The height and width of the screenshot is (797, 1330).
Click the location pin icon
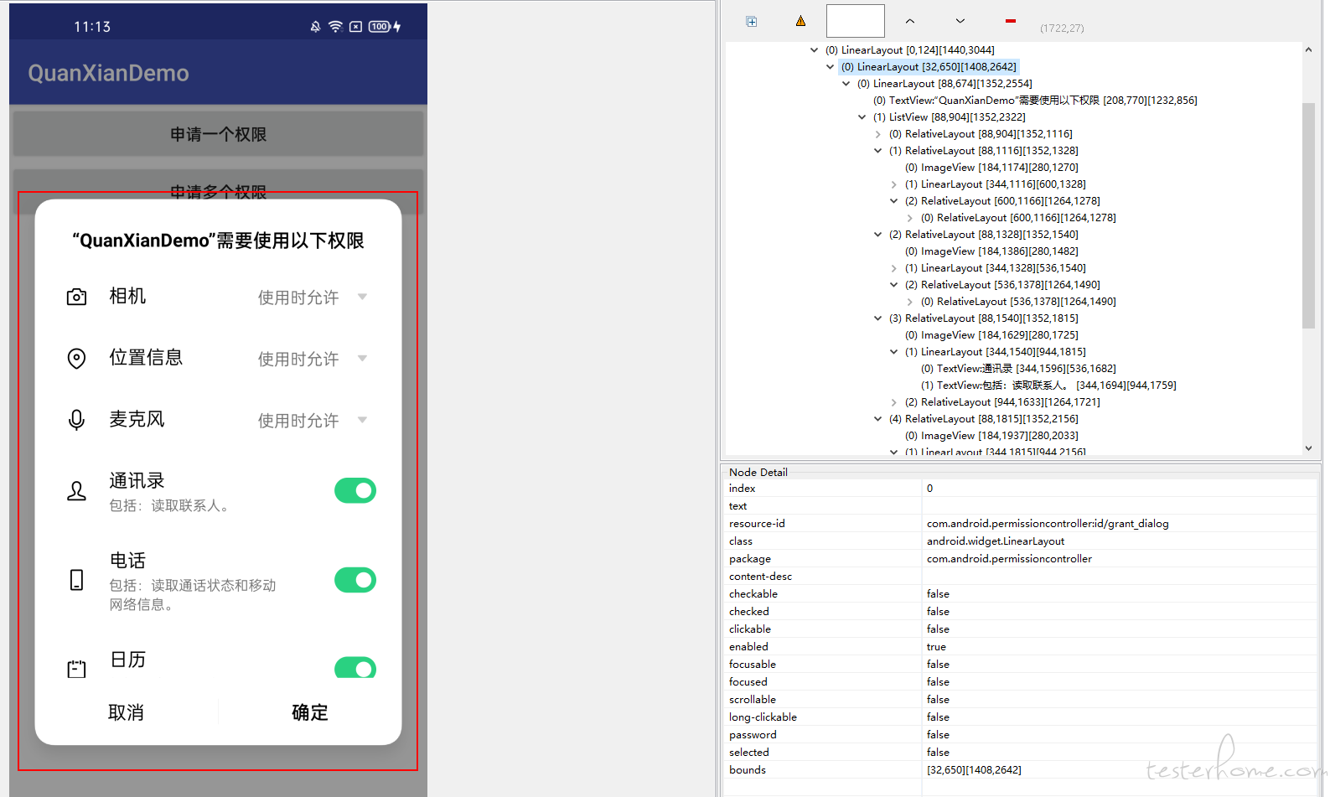[x=76, y=359]
